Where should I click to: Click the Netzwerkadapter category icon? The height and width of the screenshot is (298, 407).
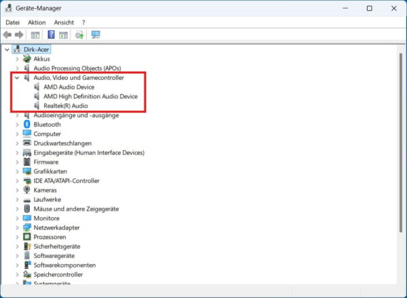(26, 228)
